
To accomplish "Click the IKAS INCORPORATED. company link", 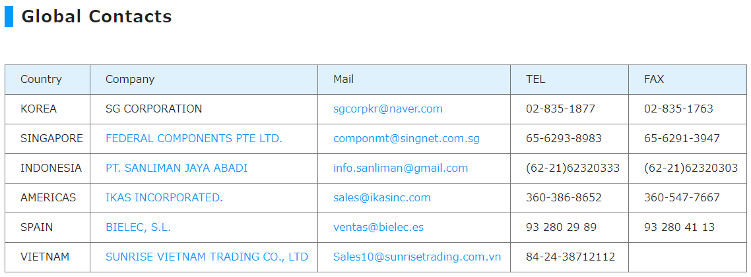I will pyautogui.click(x=164, y=197).
